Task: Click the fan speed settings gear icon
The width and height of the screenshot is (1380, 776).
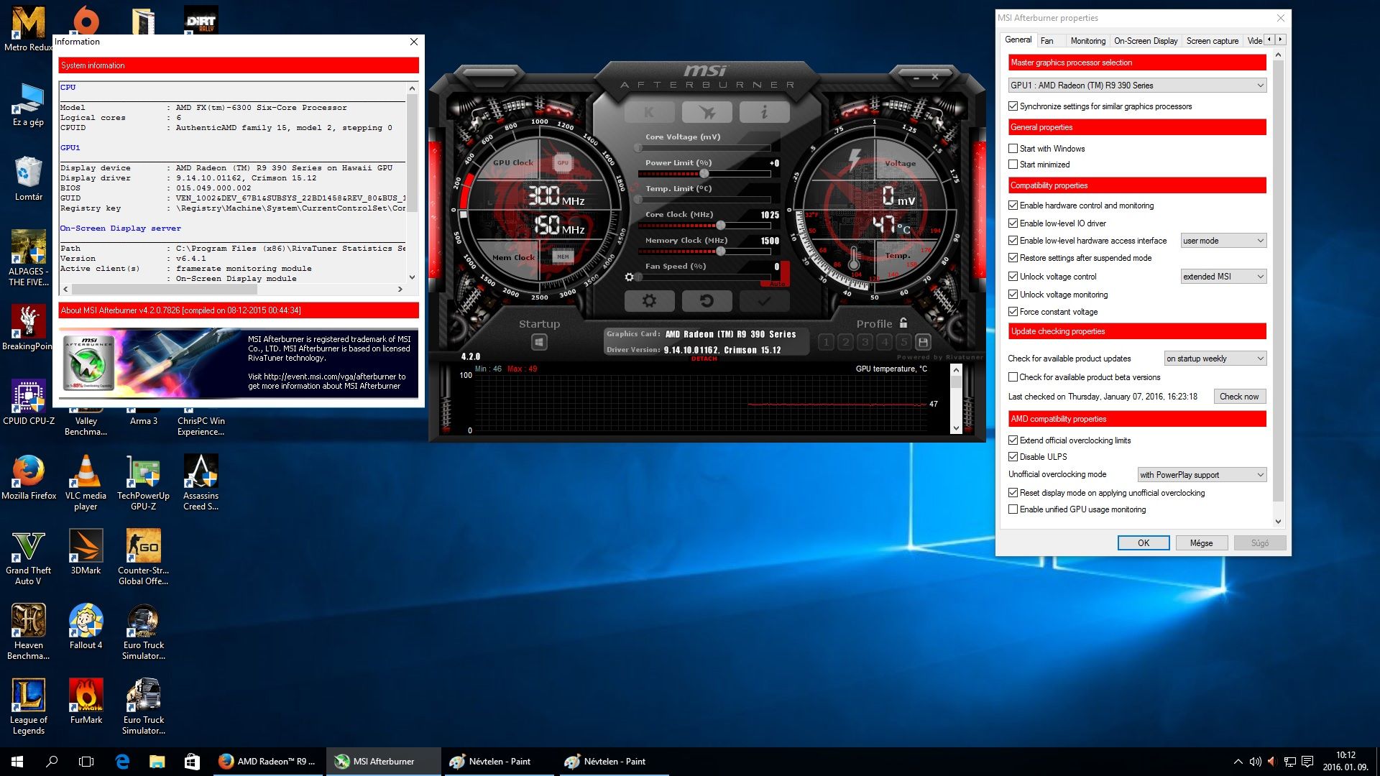Action: [x=630, y=277]
